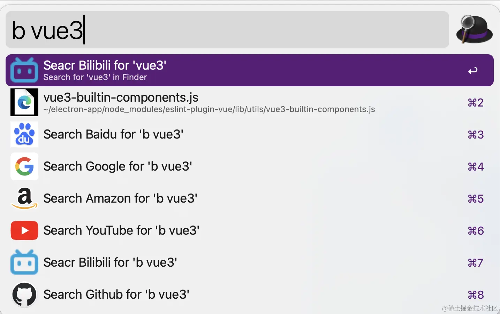
Task: Click the search input field containing 'b vue3'
Action: [227, 30]
